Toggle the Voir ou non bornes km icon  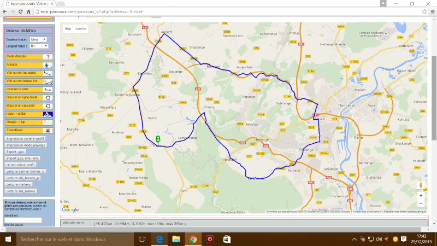tap(48, 81)
